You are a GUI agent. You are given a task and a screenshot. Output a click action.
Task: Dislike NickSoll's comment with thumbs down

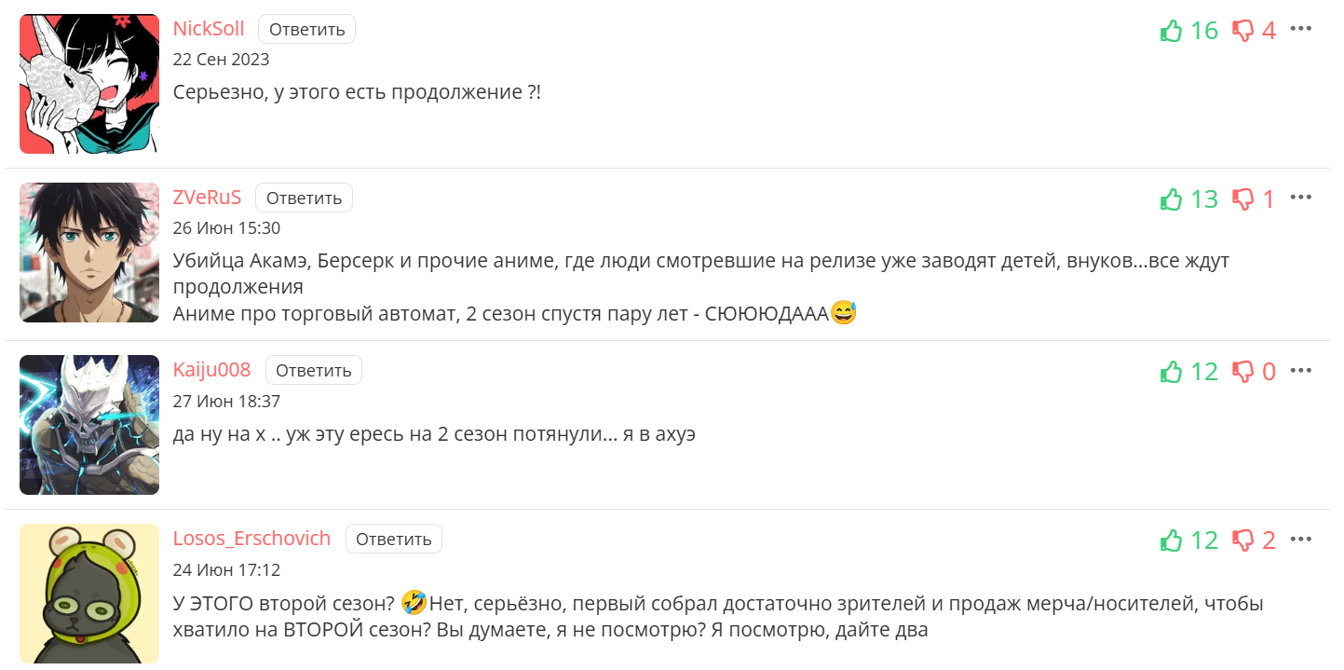(1243, 31)
